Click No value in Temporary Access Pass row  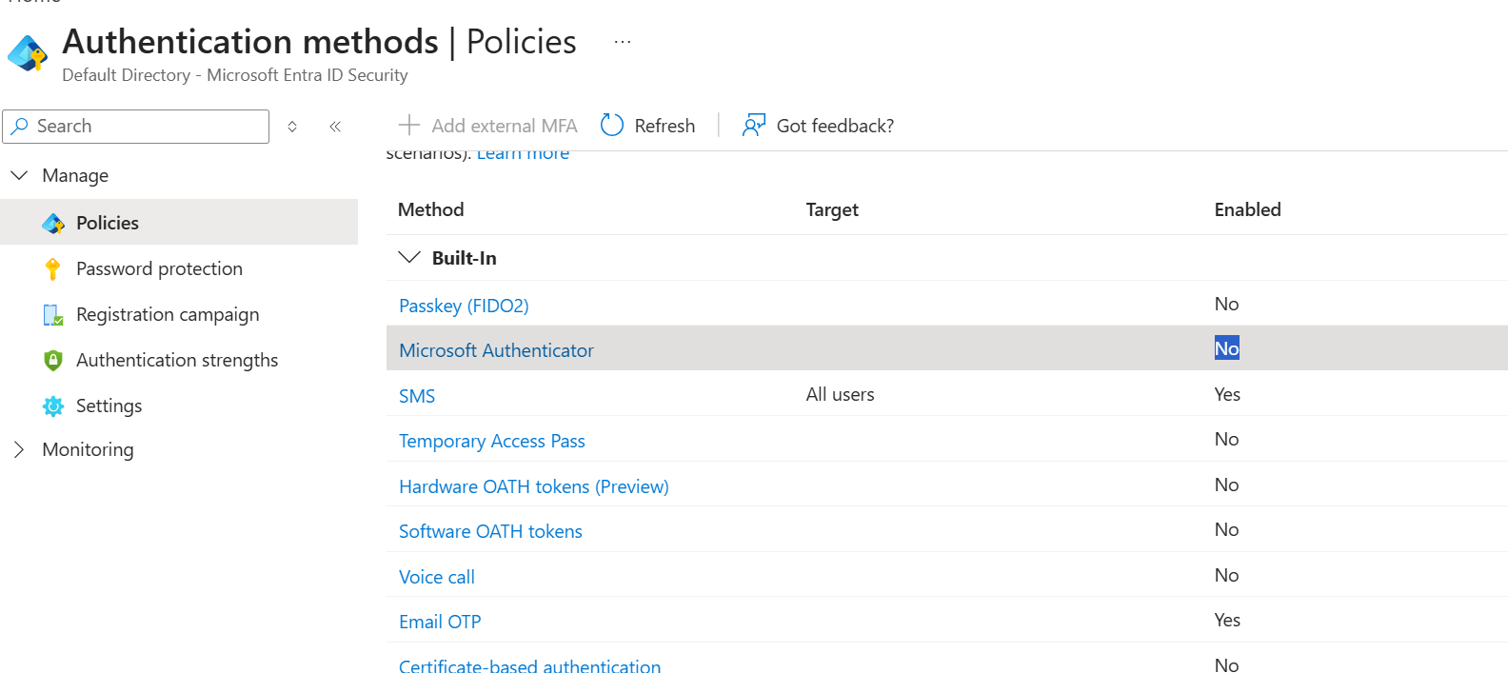click(x=1226, y=439)
